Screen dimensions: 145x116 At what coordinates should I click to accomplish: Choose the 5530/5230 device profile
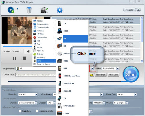click(x=72, y=83)
